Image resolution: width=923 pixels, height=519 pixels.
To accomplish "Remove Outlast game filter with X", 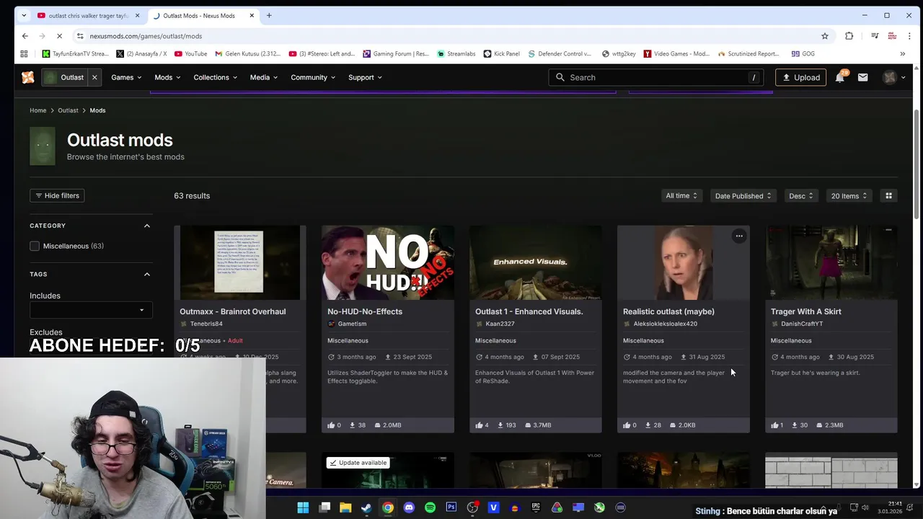I will click(94, 77).
